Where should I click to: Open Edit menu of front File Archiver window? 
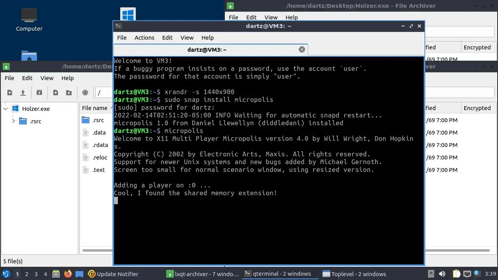27,78
